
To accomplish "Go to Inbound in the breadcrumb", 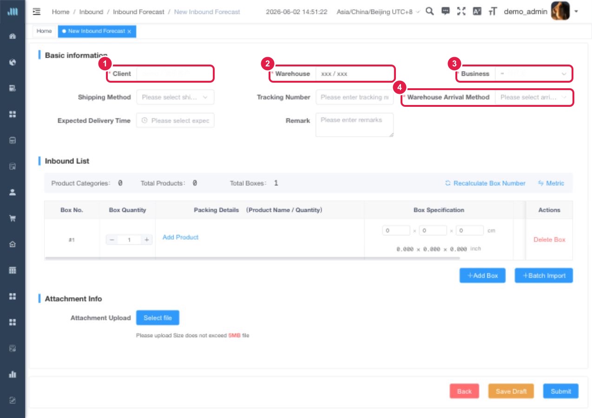I will (91, 12).
